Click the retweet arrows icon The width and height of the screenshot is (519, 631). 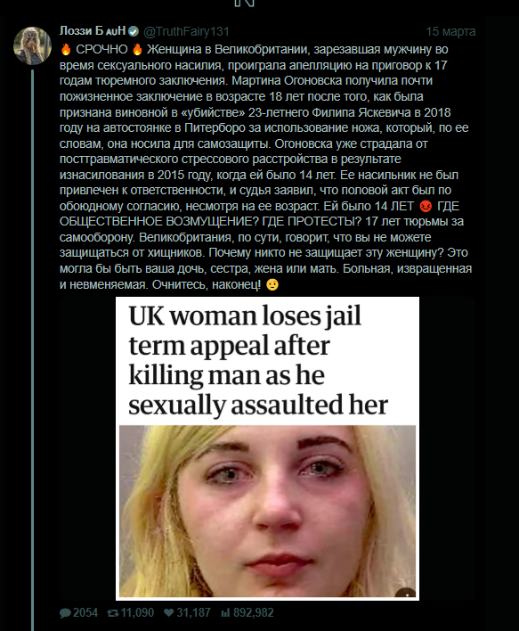pyautogui.click(x=113, y=613)
